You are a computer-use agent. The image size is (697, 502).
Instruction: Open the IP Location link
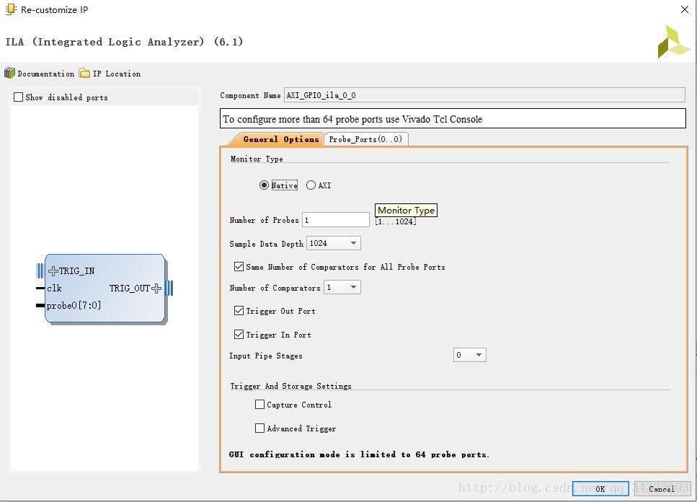[x=117, y=74]
